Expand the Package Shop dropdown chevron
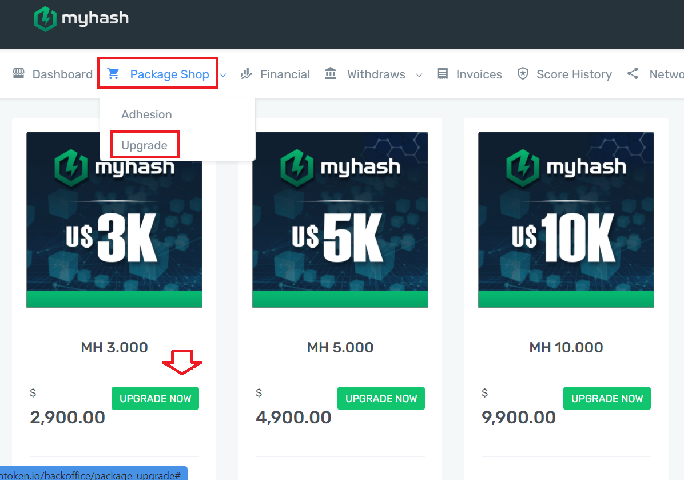This screenshot has height=480, width=684. click(224, 75)
